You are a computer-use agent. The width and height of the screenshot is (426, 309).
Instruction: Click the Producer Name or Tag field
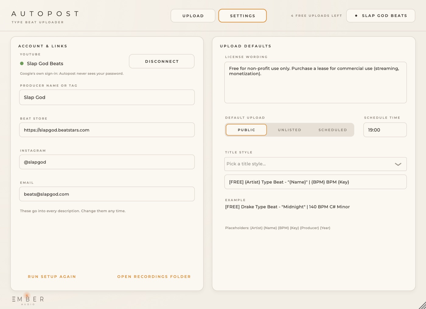(107, 97)
